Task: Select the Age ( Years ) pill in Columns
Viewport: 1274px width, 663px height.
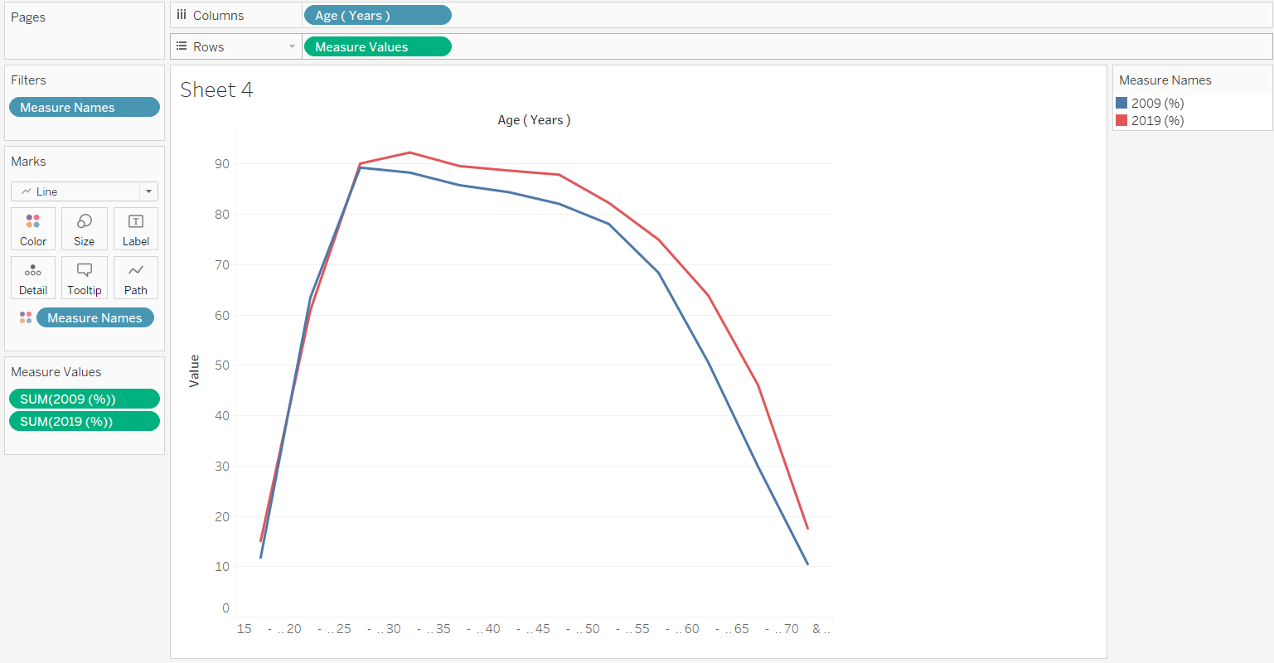Action: (x=377, y=16)
